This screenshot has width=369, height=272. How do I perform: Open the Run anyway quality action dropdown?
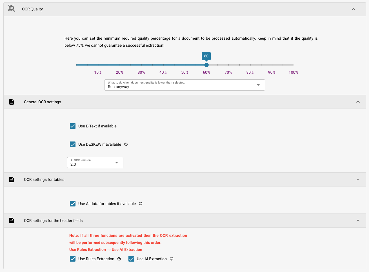tap(185, 85)
